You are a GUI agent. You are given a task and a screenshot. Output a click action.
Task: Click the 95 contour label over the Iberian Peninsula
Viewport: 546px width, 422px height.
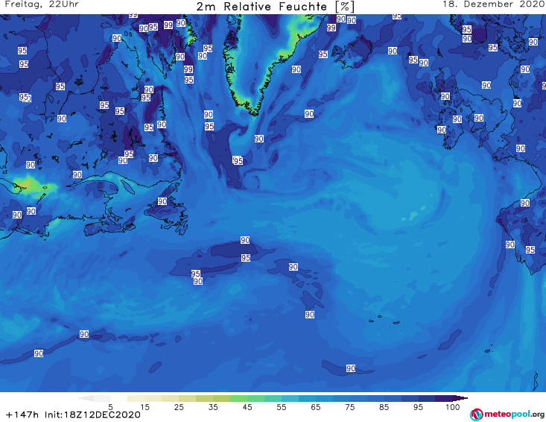(x=530, y=250)
